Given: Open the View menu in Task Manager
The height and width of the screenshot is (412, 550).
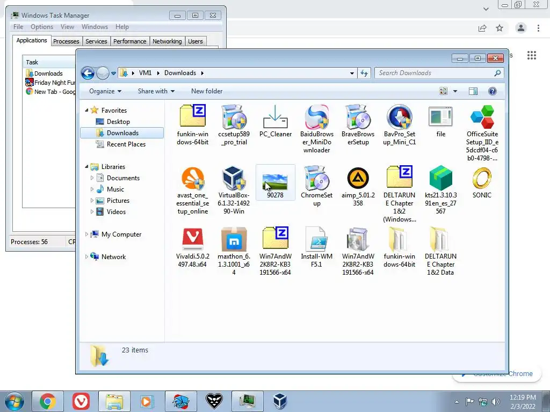Looking at the screenshot, I should point(67,27).
